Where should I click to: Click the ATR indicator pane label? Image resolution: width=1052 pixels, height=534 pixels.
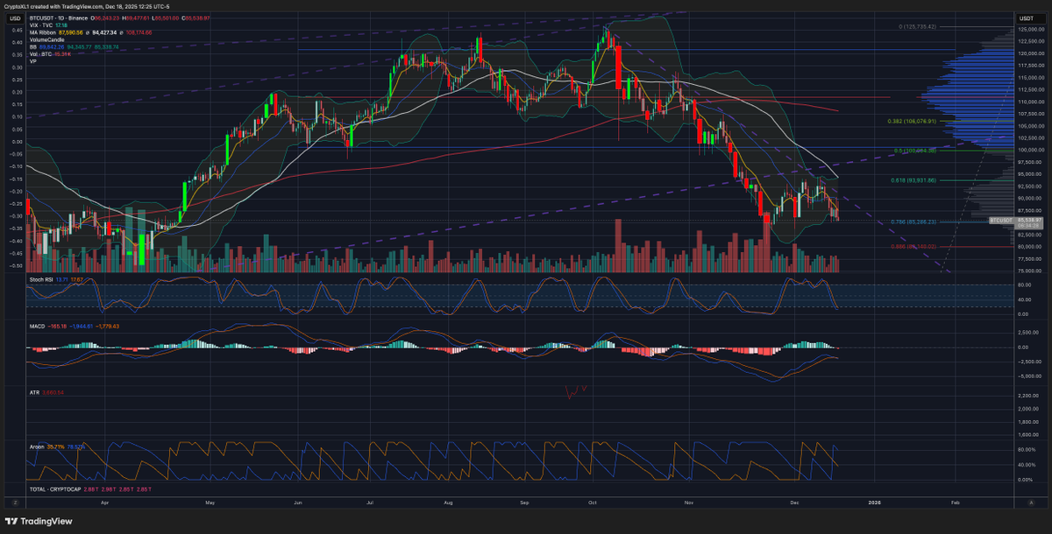[x=37, y=394]
